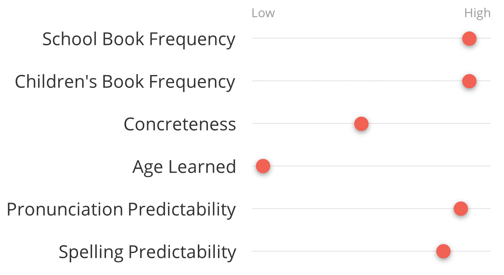
Task: Set Age Learned track to its high end
Action: coord(490,166)
